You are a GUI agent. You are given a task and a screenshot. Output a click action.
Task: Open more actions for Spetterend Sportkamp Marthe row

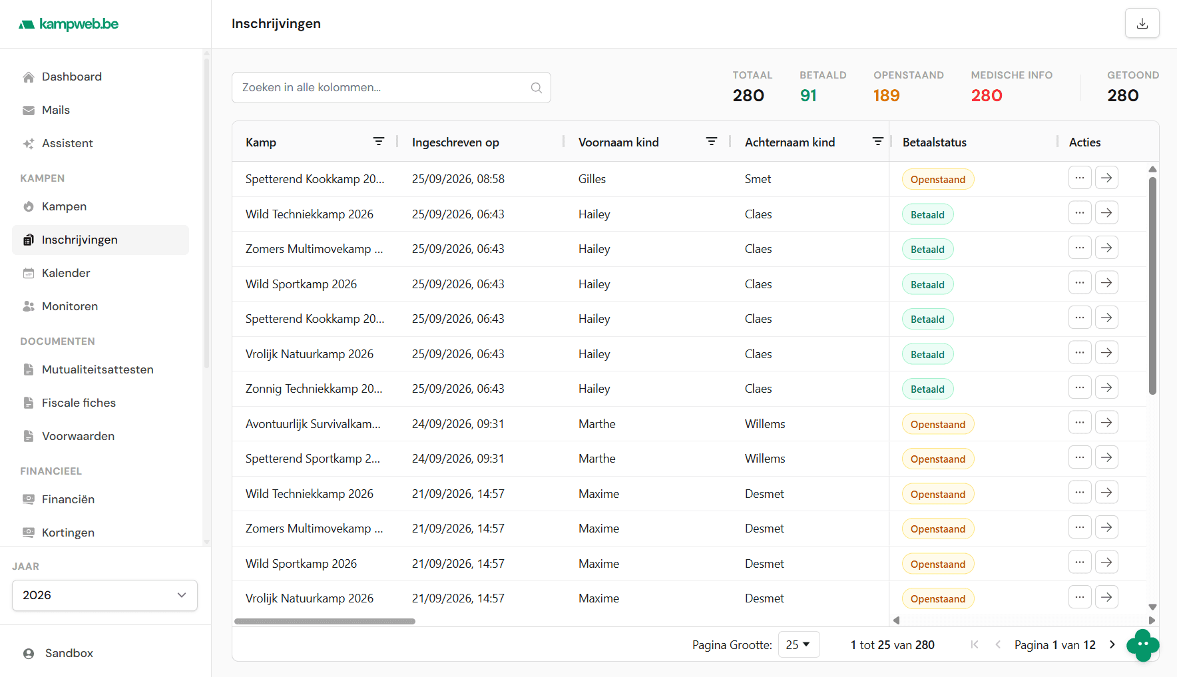click(1080, 457)
